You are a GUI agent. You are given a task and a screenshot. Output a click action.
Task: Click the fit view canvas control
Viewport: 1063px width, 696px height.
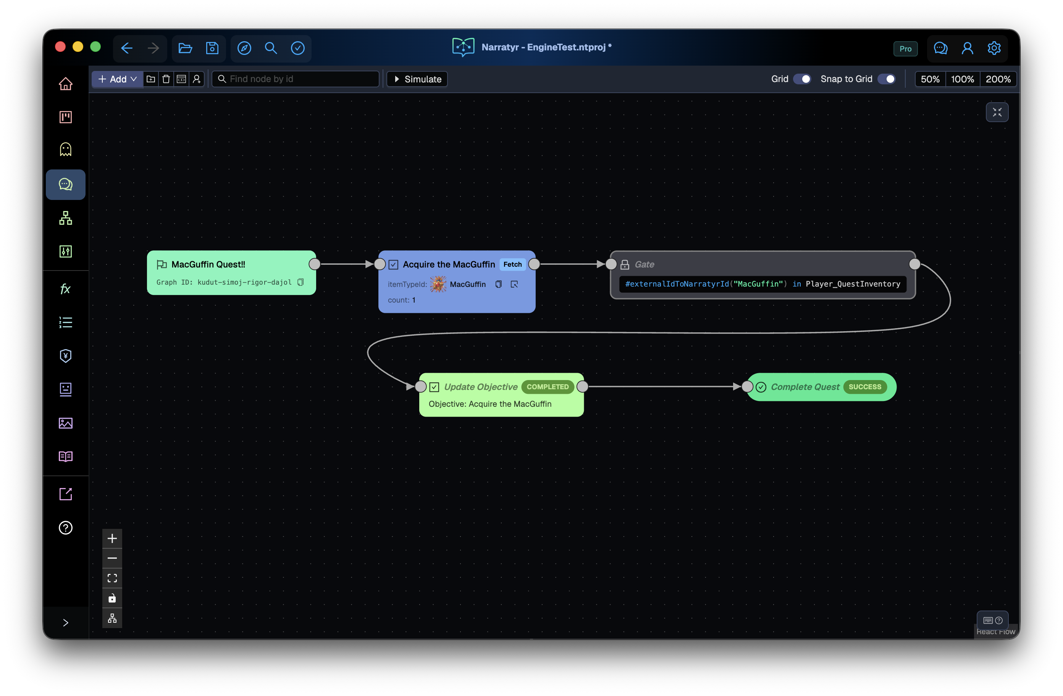coord(112,578)
